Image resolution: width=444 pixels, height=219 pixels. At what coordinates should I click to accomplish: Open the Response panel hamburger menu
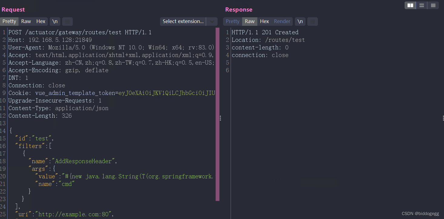tap(312, 21)
